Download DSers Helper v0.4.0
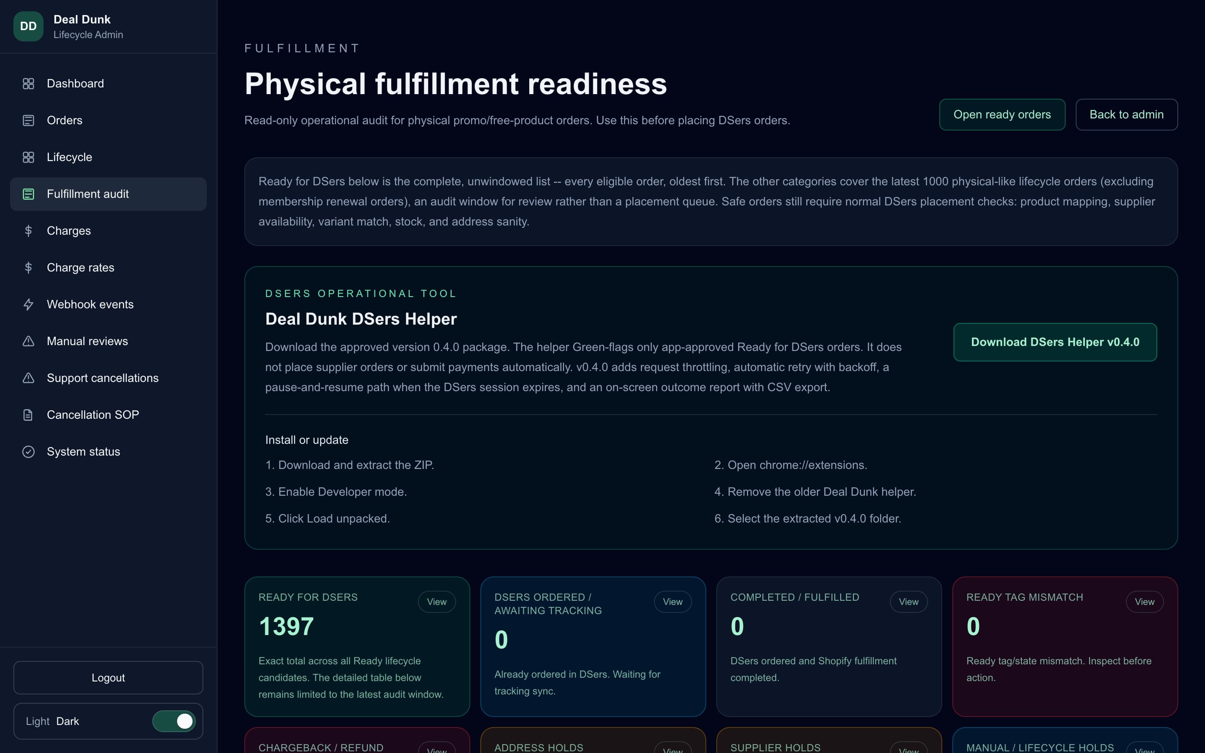 pyautogui.click(x=1055, y=342)
